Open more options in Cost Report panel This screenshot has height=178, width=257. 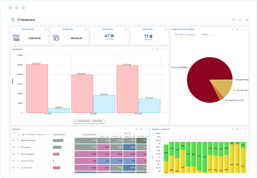point(162,49)
